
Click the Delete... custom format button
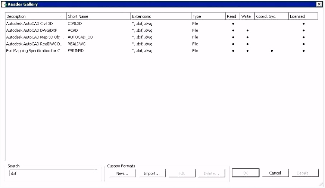coord(212,173)
